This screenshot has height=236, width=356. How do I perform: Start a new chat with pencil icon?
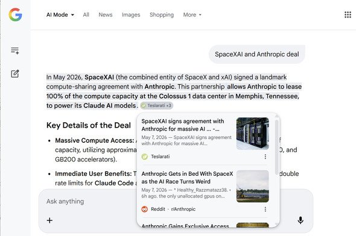pyautogui.click(x=15, y=73)
